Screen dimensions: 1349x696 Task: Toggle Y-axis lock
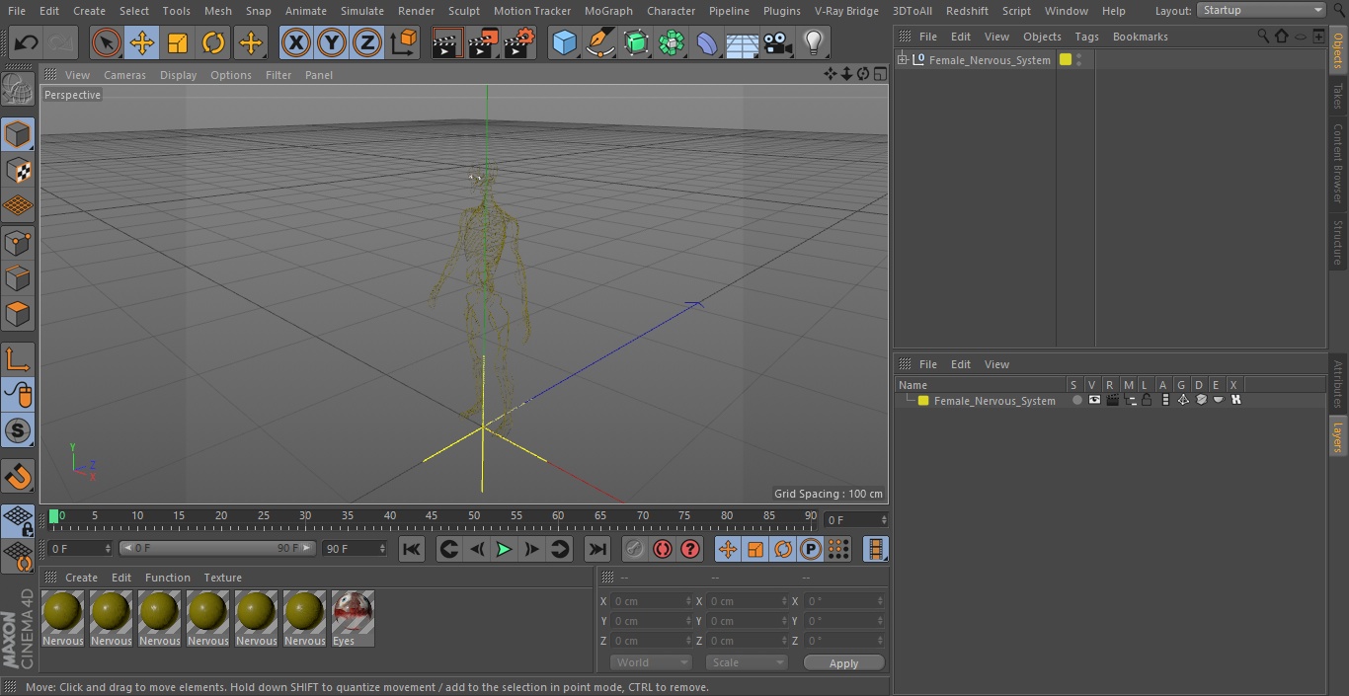click(332, 43)
